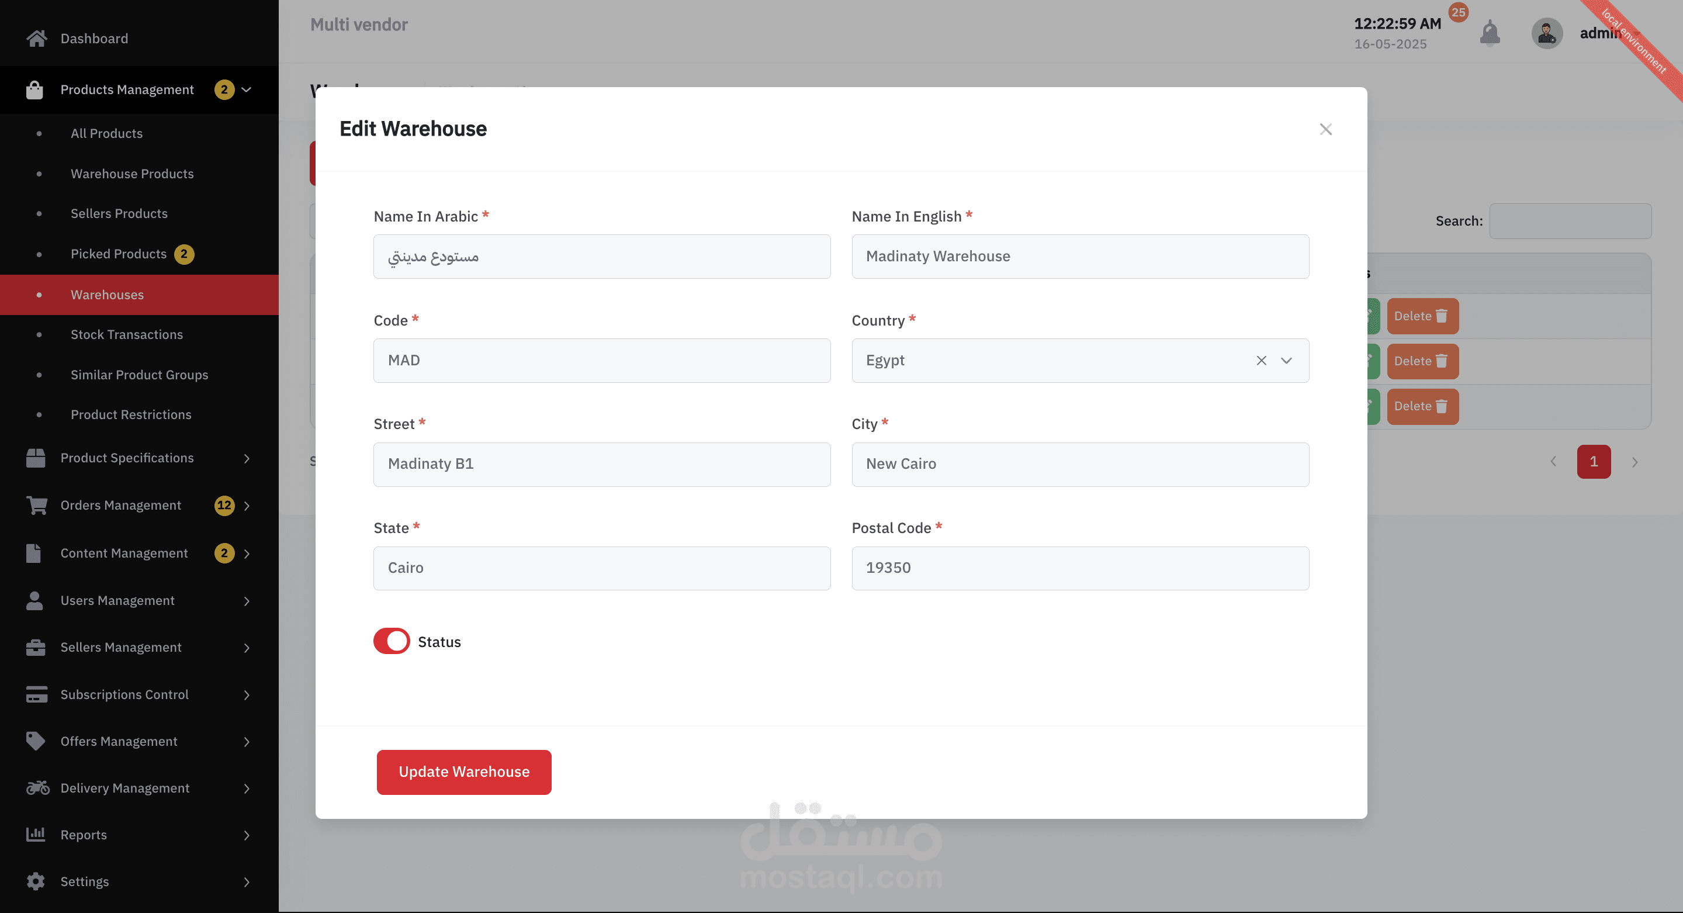1683x913 pixels.
Task: Click the Settings gear icon
Action: coord(36,881)
